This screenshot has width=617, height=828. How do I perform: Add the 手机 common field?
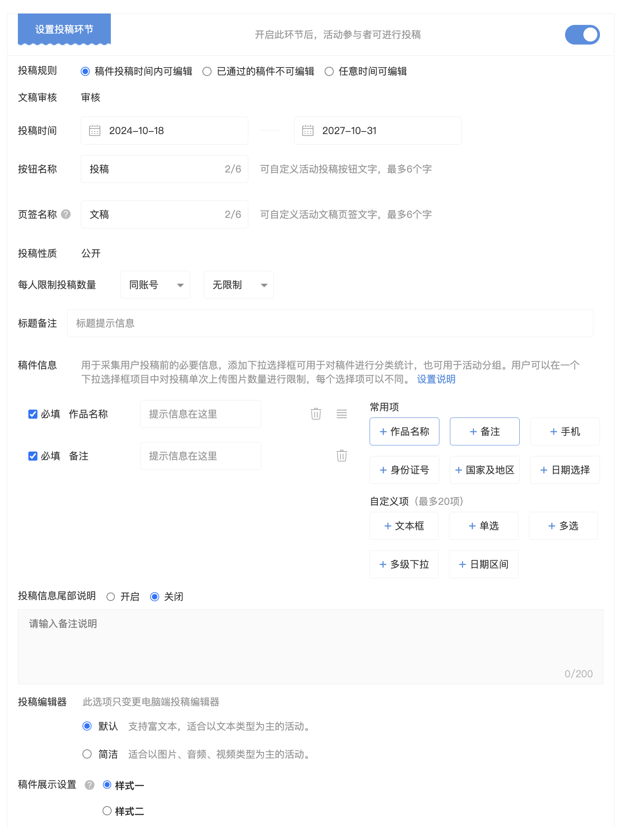[x=565, y=431]
